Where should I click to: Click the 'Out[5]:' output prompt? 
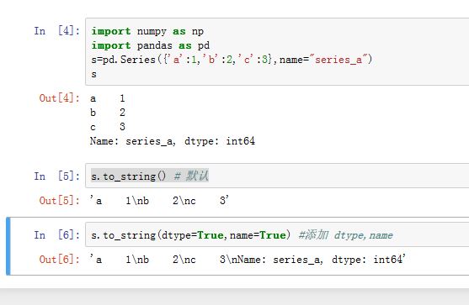60,201
